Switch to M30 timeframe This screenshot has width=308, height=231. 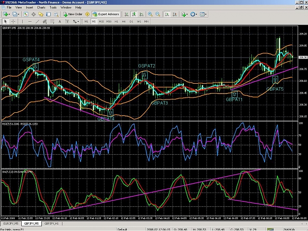[109, 21]
